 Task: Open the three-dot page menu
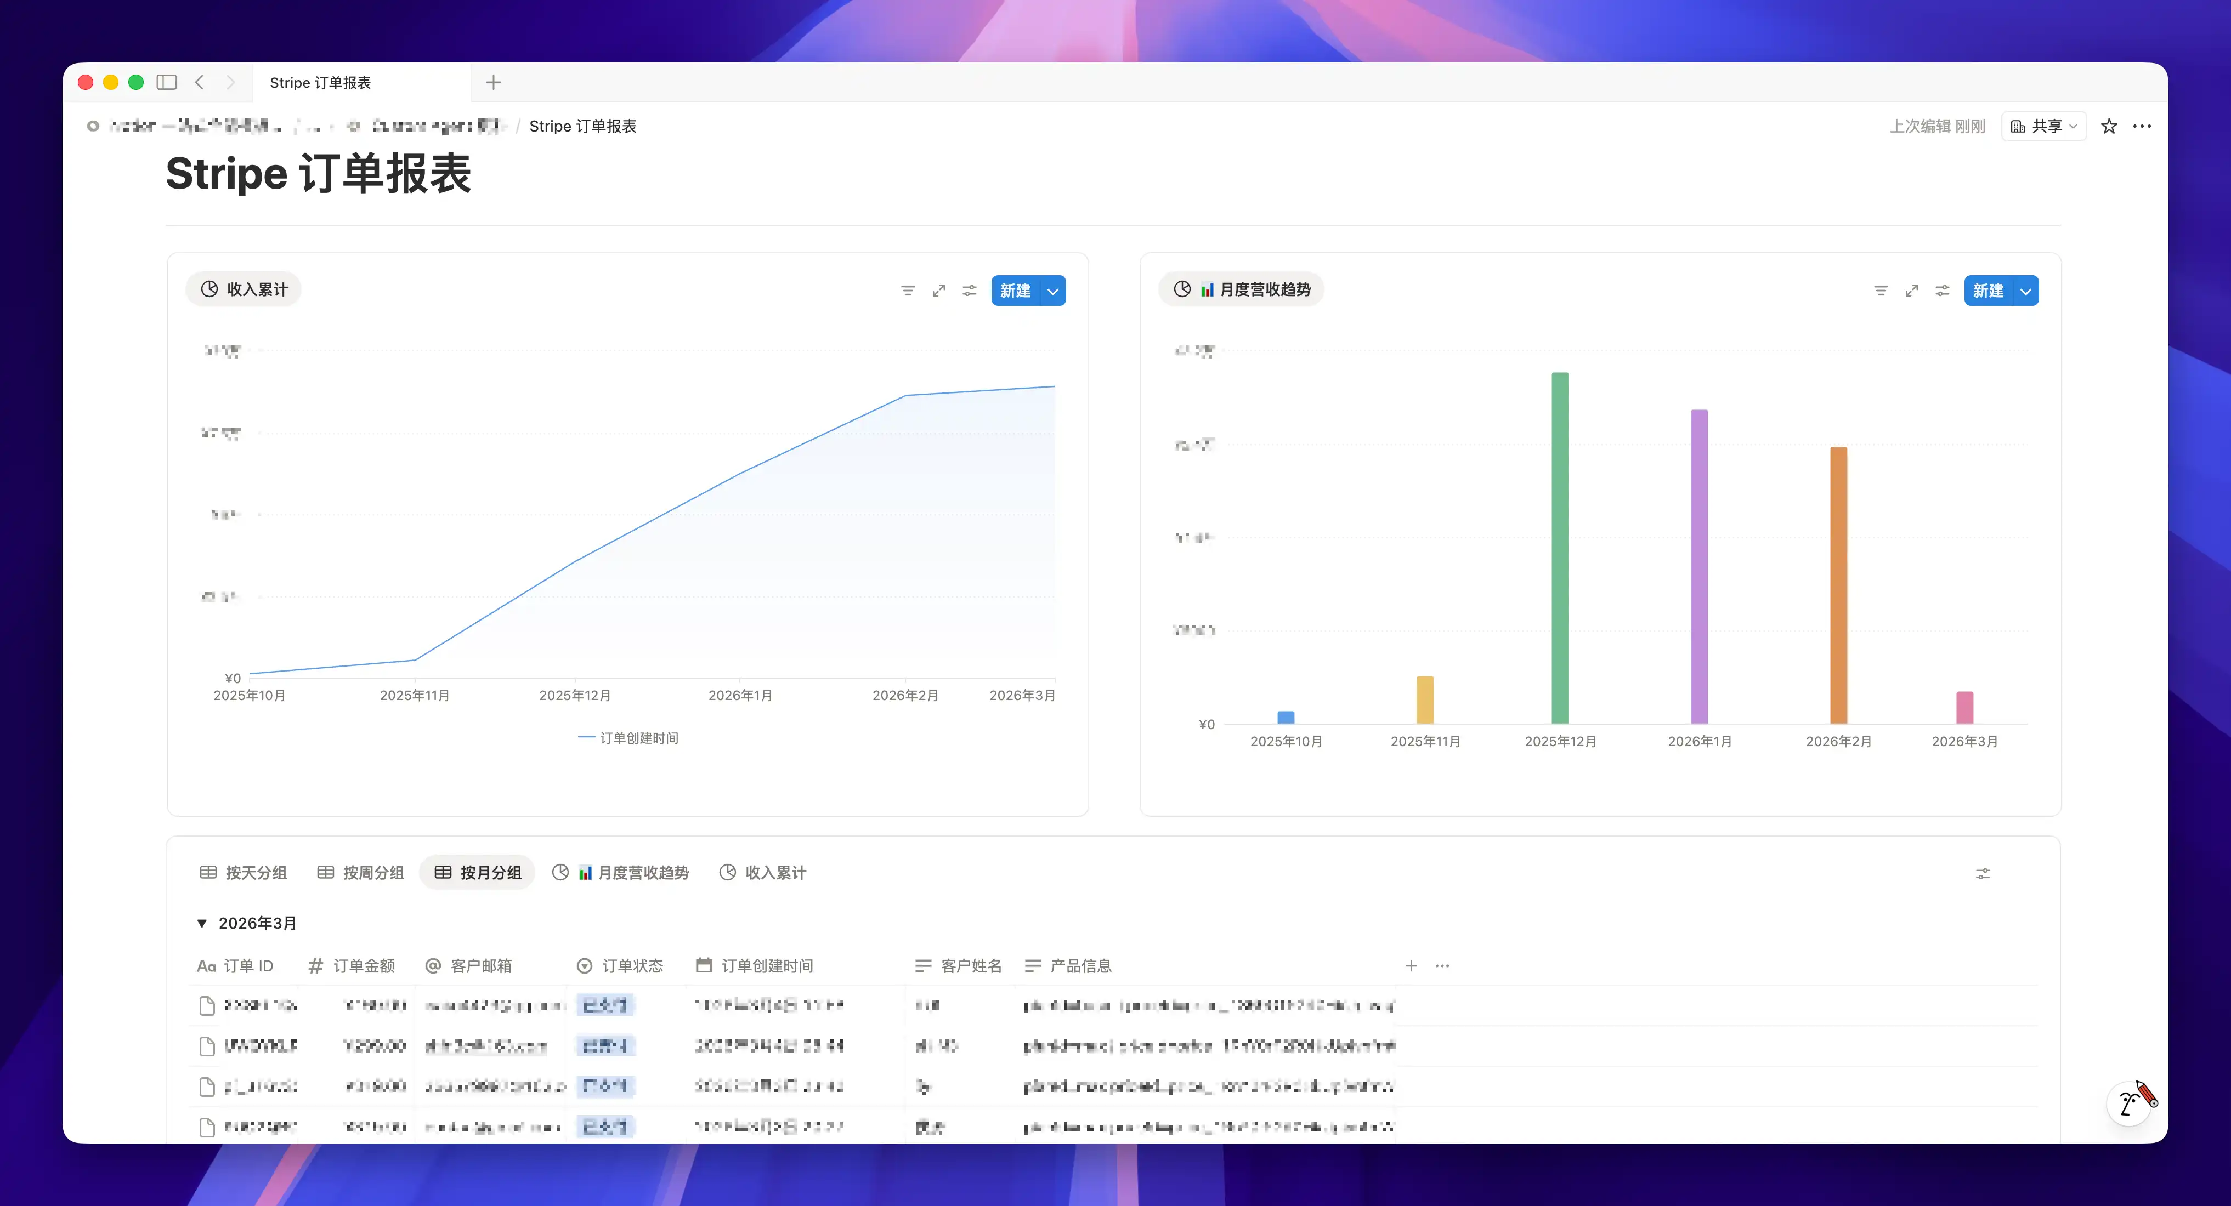tap(2142, 127)
